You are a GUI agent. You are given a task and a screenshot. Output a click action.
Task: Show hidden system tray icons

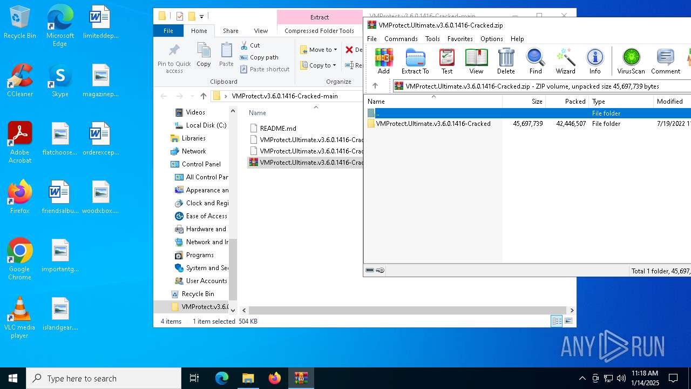[582, 378]
